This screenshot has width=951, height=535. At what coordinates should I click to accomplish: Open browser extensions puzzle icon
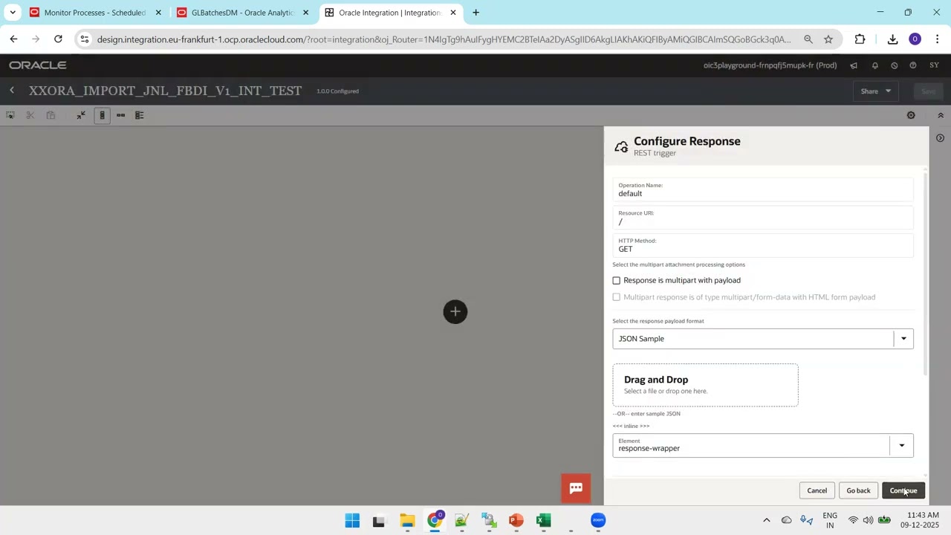(860, 39)
